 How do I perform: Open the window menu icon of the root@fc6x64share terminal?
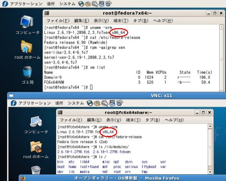click(60, 113)
